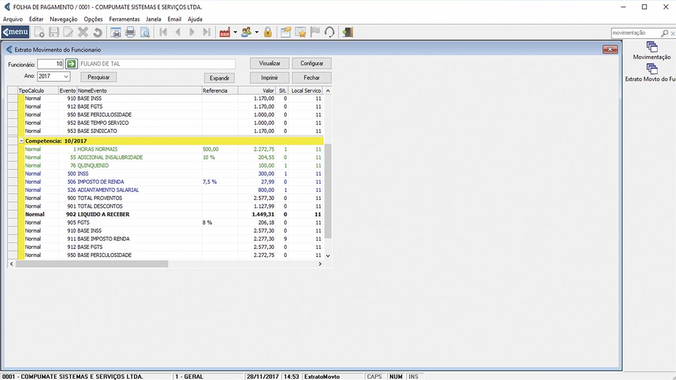The height and width of the screenshot is (380, 676).
Task: Click the exit door icon
Action: pyautogui.click(x=347, y=32)
